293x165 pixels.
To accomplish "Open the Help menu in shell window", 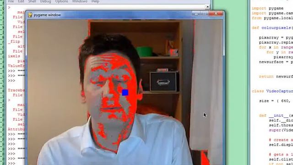I will coord(95,1).
